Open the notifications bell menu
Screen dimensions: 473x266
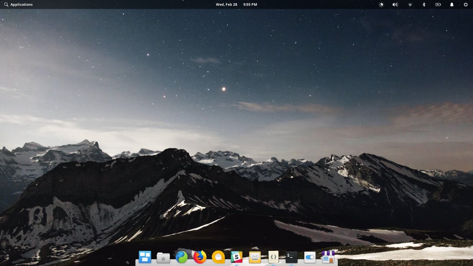click(452, 5)
